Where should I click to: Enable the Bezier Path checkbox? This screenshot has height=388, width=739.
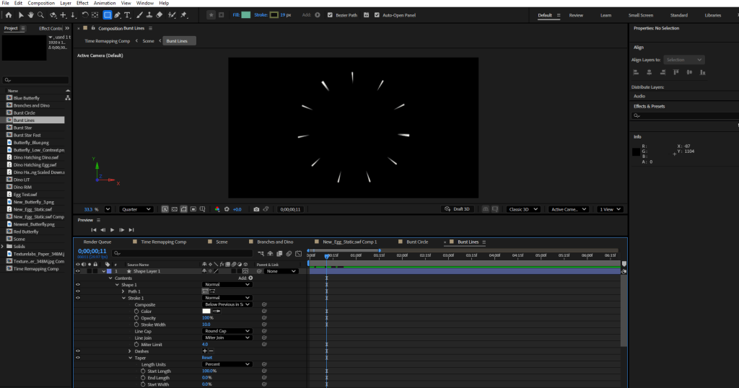pos(330,14)
